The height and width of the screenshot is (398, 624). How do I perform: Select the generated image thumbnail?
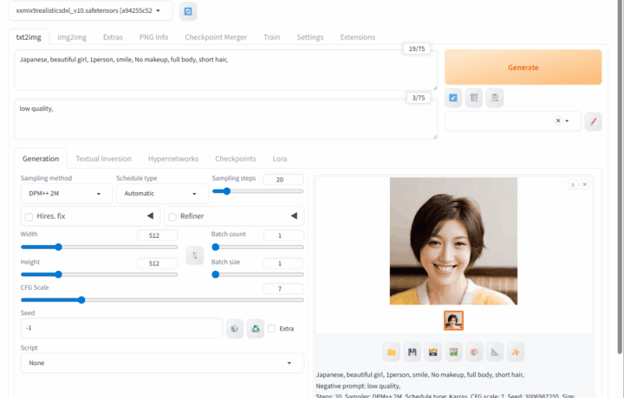[453, 321]
